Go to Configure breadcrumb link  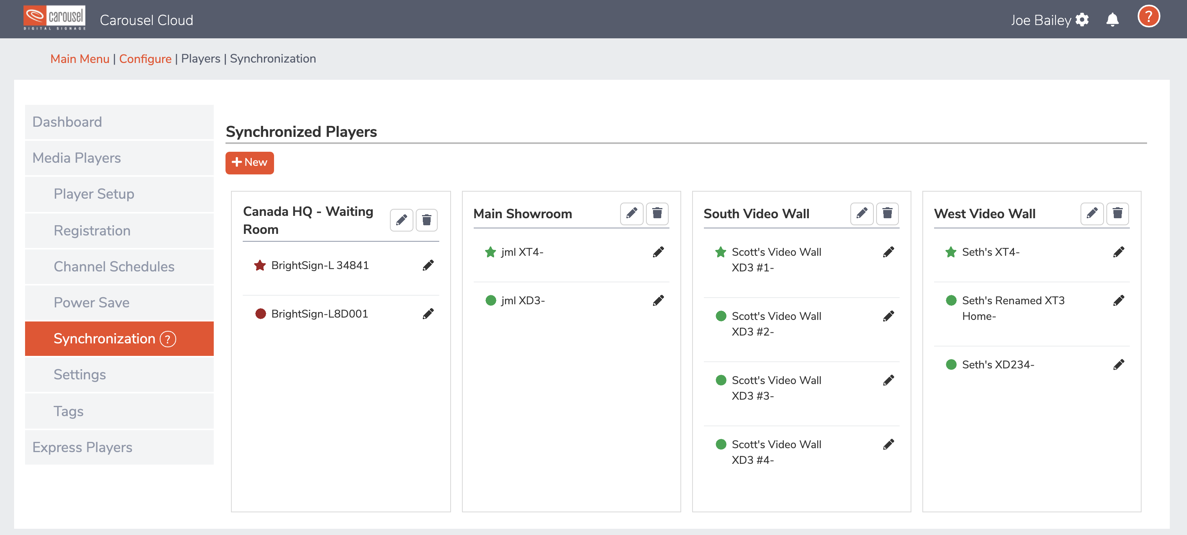[145, 59]
